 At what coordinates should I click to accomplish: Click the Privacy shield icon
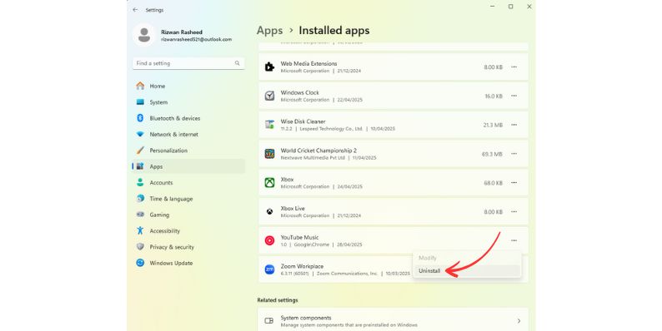pyautogui.click(x=140, y=246)
